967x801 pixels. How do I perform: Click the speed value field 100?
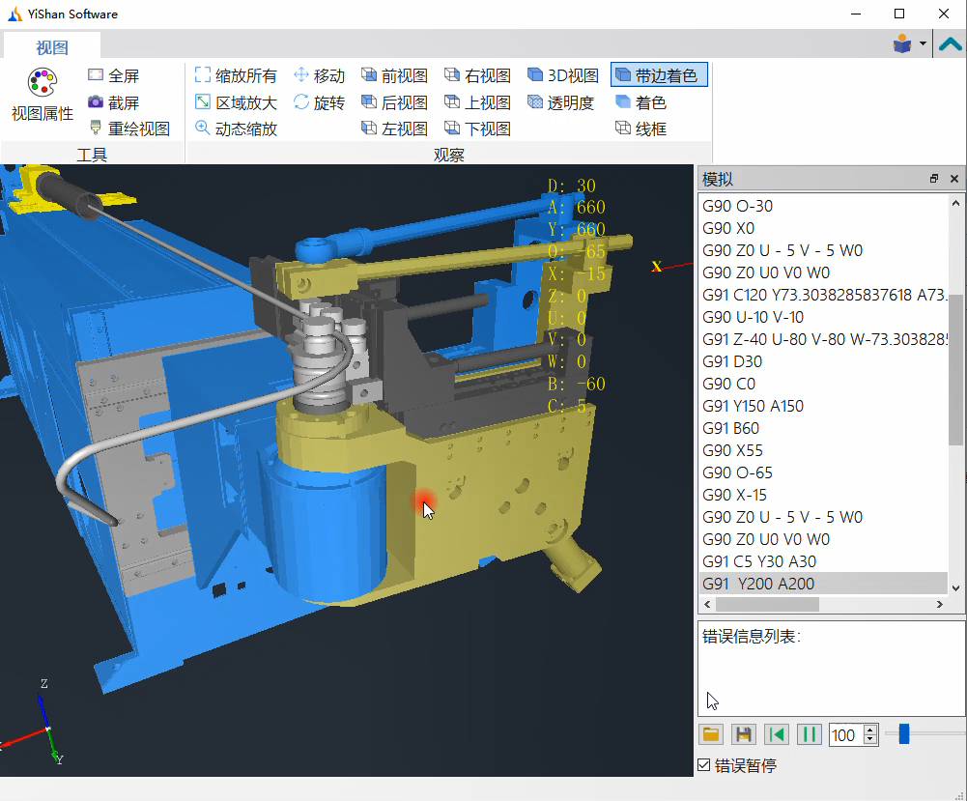[x=845, y=735]
